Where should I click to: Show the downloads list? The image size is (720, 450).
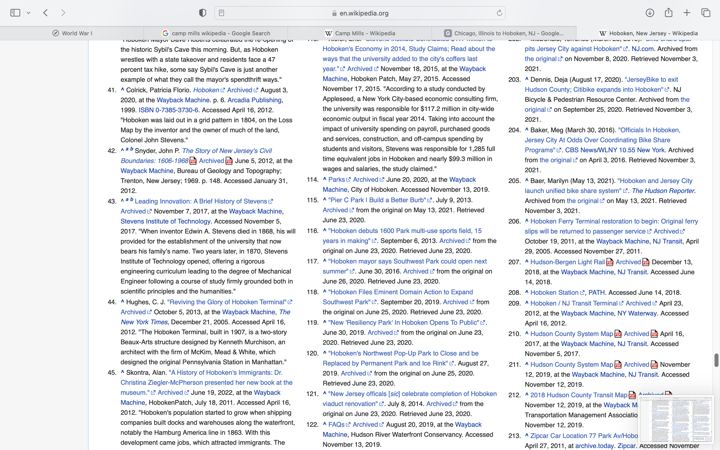[x=650, y=13]
